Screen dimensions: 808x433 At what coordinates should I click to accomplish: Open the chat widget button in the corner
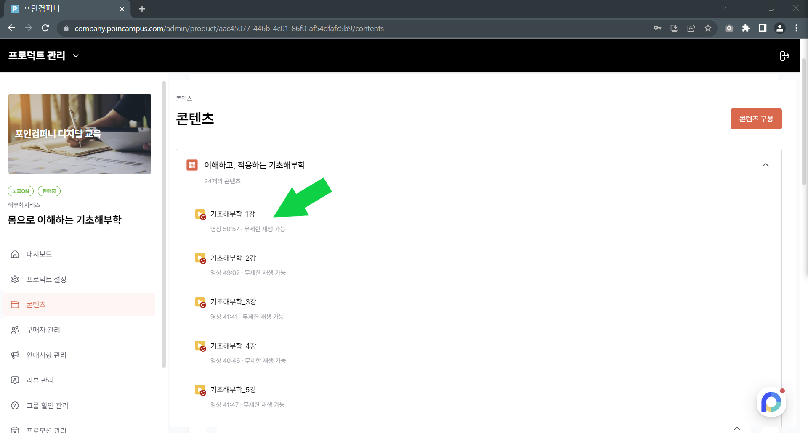tap(771, 402)
